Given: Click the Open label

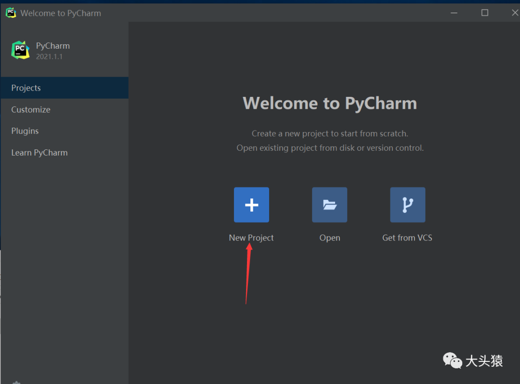Looking at the screenshot, I should [x=330, y=238].
